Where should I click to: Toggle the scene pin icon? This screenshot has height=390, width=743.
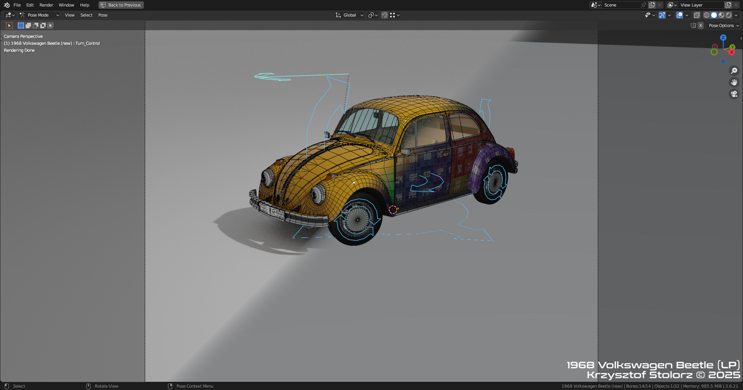643,5
